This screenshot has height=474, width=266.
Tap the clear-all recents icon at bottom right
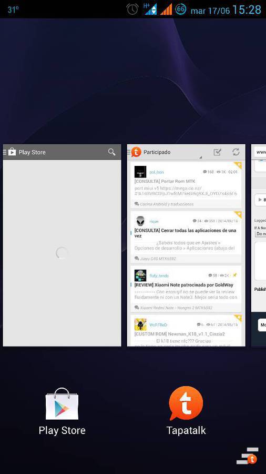click(x=247, y=456)
